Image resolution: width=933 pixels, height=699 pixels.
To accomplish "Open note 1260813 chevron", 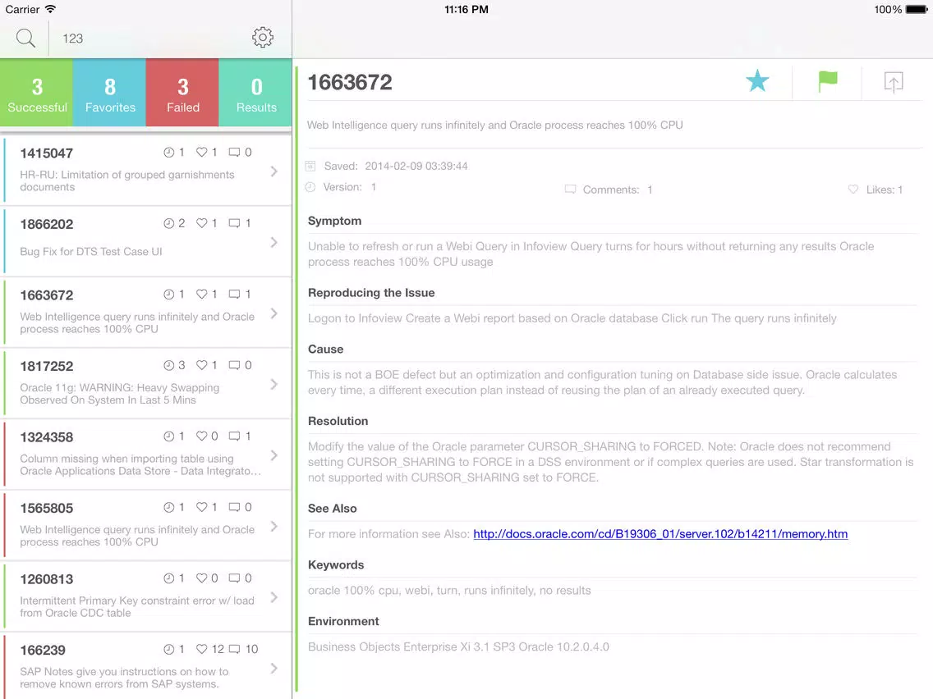I will (273, 597).
